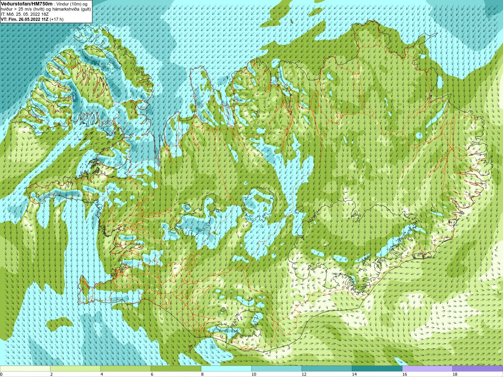Click the legend scale label "4"
This screenshot has width=503, height=377.
point(102,374)
